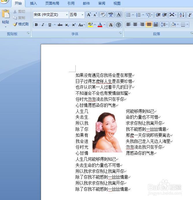Open the 引用 (References) tab
The width and height of the screenshot is (193, 200).
(x=71, y=3)
